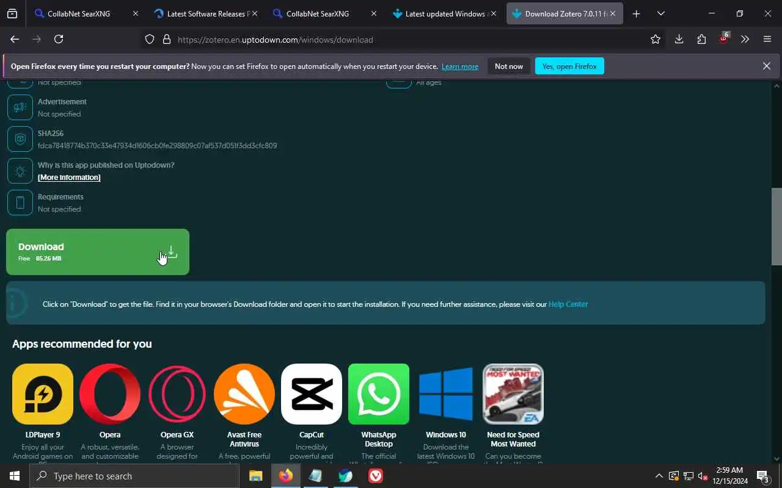782x488 pixels.
Task: Open the Firefox downloads panel
Action: (x=679, y=39)
